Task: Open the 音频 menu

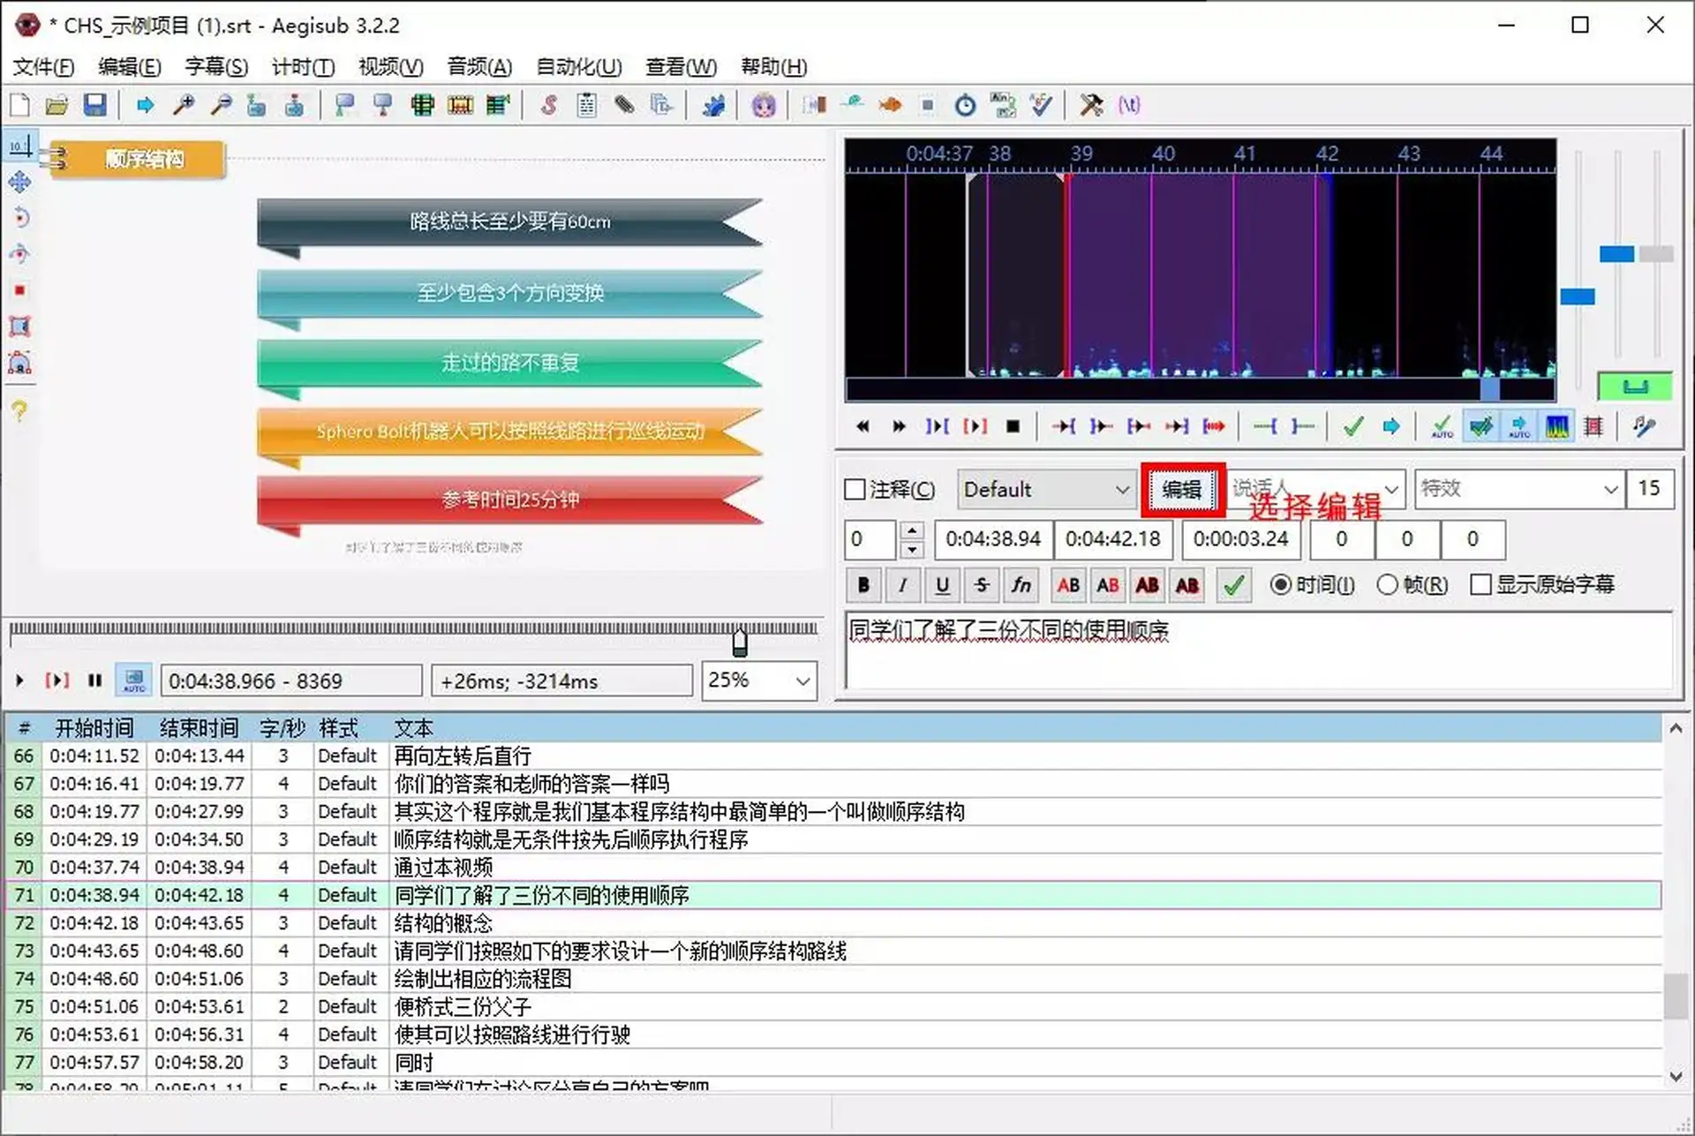Action: click(x=479, y=67)
